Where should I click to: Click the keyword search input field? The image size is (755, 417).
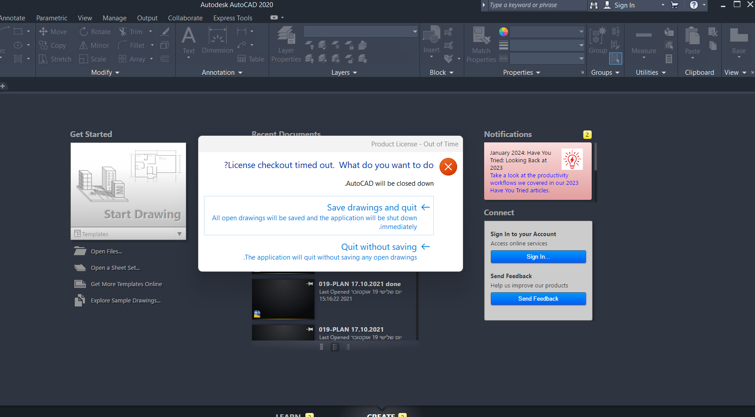[537, 5]
